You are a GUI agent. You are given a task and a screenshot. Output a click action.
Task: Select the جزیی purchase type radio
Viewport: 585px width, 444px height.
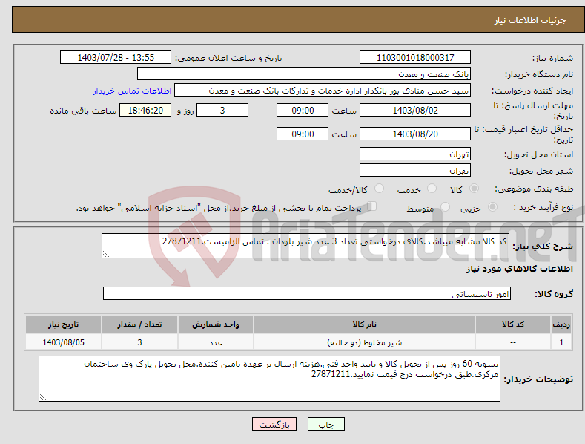[x=492, y=206]
